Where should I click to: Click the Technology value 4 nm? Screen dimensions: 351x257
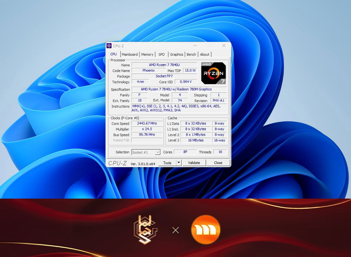tap(140, 82)
